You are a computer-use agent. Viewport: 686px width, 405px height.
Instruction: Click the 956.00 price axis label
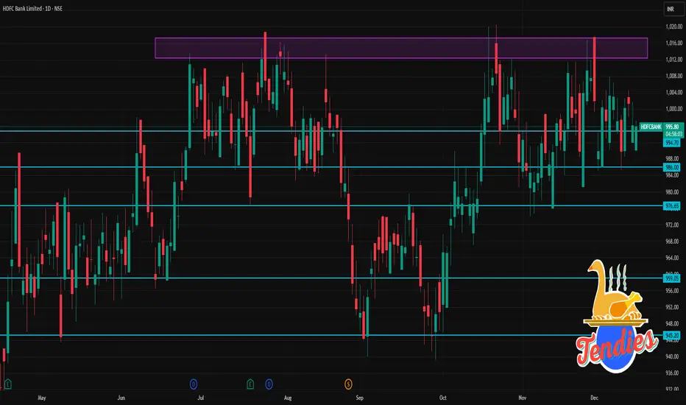pos(672,291)
